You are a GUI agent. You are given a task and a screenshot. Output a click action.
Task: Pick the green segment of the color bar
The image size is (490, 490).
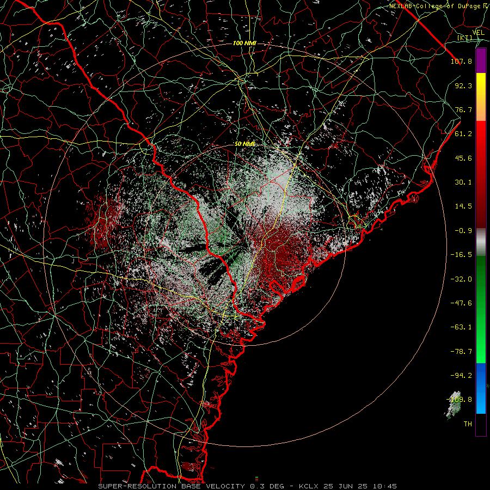[x=481, y=309]
